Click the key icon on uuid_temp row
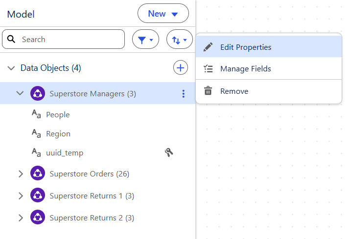 tap(169, 152)
